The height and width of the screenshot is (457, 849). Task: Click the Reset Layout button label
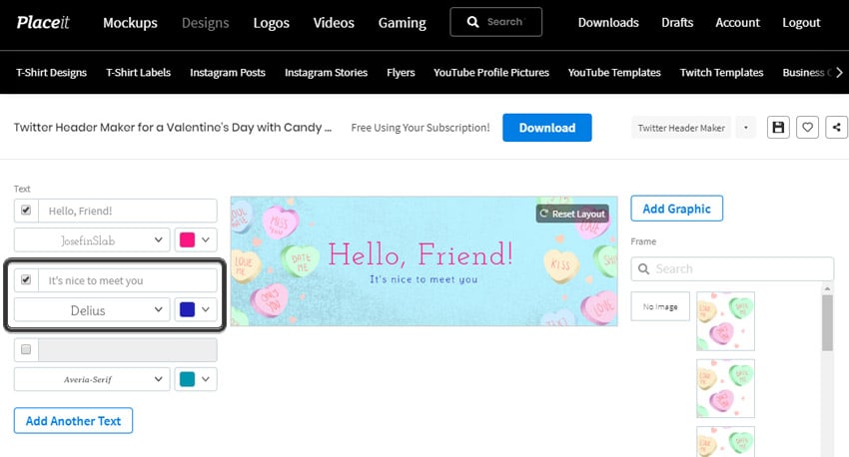tap(578, 214)
